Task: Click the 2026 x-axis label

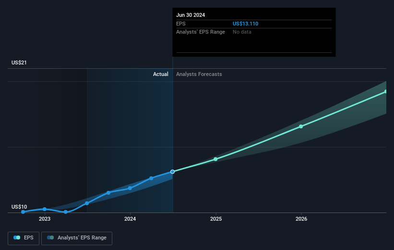Action: (301, 219)
